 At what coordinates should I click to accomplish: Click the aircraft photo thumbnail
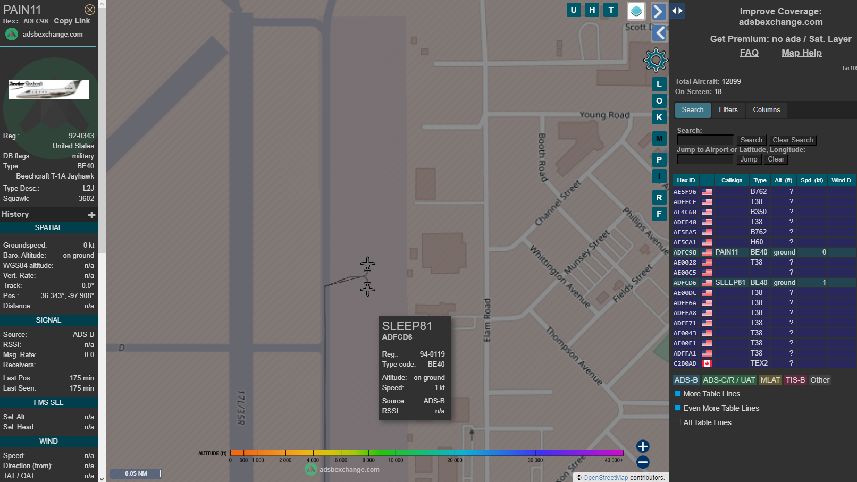click(x=48, y=90)
